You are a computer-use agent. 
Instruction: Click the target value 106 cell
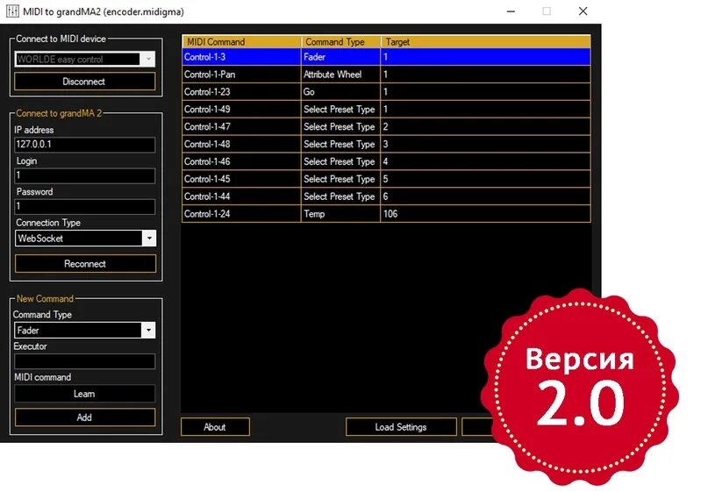coord(486,214)
